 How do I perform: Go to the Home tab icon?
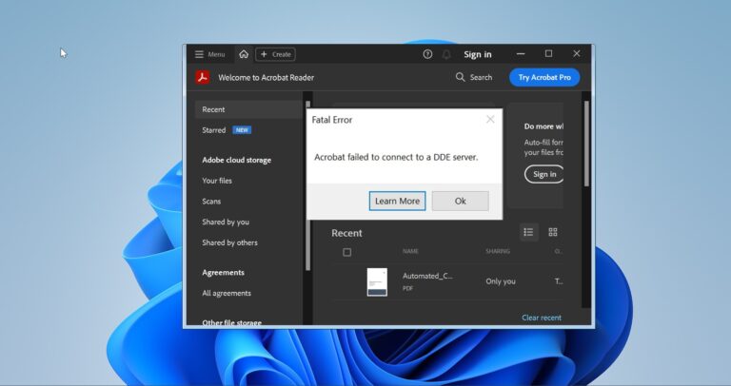(244, 54)
